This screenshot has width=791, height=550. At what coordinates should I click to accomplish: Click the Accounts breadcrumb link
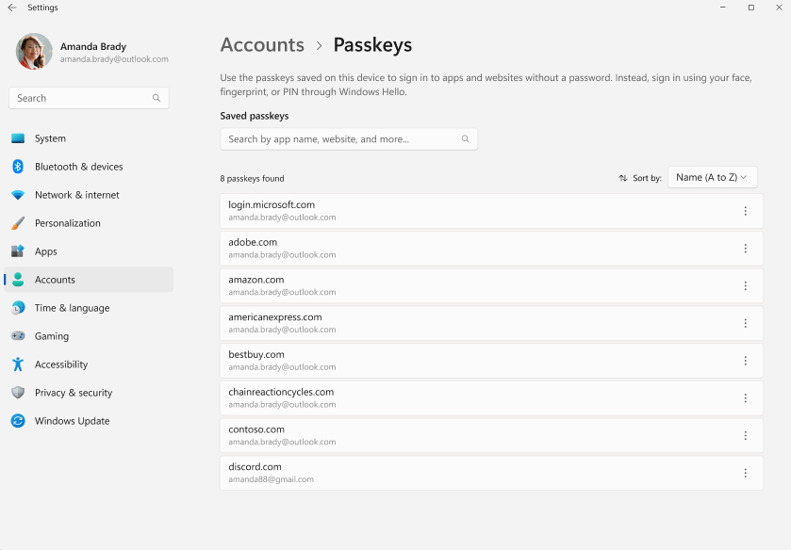pos(262,44)
